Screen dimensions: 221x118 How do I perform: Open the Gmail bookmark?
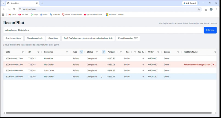pos(12,15)
